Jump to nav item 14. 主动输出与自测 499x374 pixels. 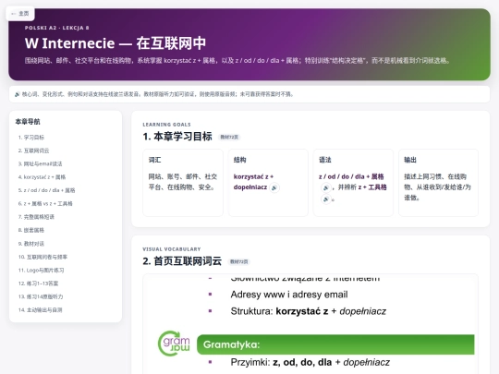[41, 310]
